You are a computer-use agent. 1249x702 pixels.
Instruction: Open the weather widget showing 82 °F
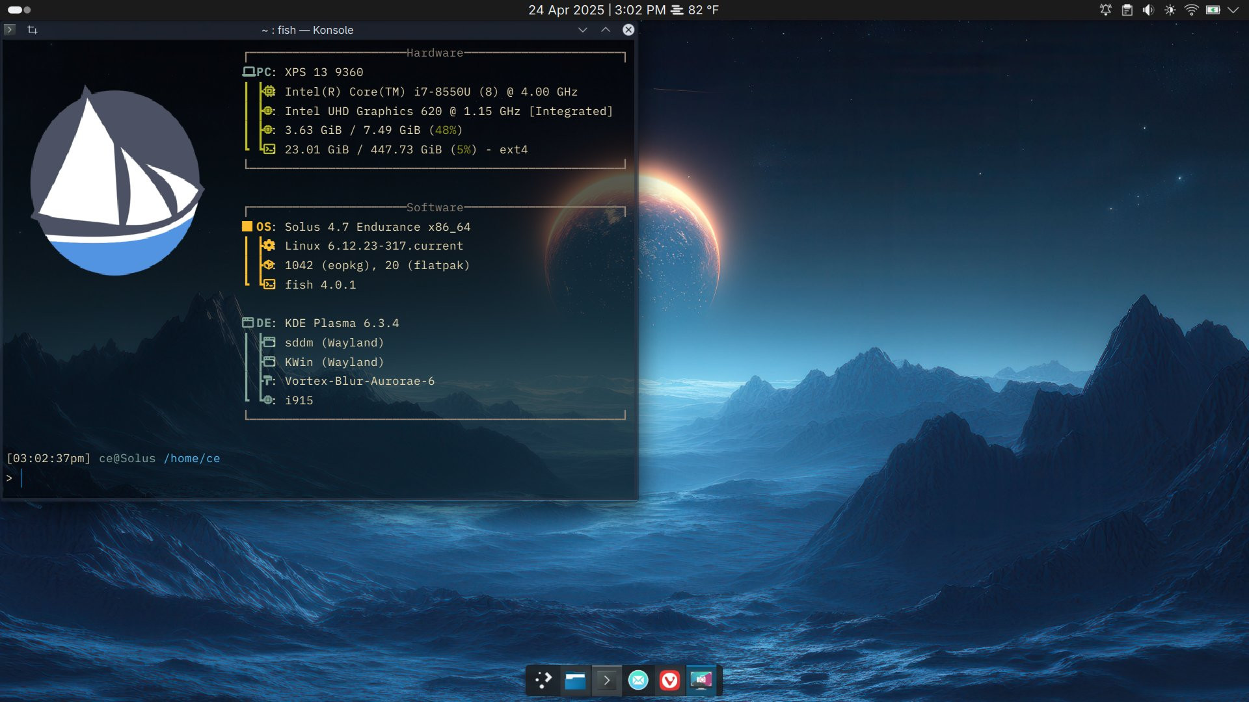pyautogui.click(x=695, y=10)
